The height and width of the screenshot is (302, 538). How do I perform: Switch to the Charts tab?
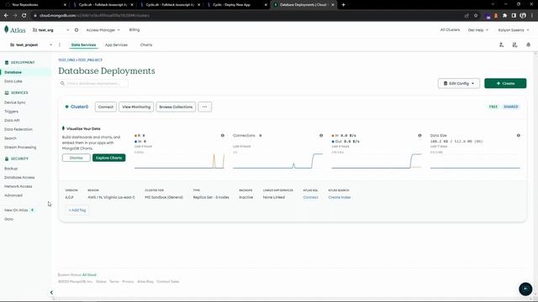[x=146, y=44]
